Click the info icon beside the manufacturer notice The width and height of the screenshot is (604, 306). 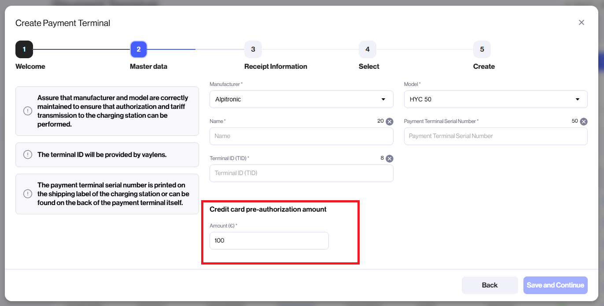pyautogui.click(x=27, y=110)
